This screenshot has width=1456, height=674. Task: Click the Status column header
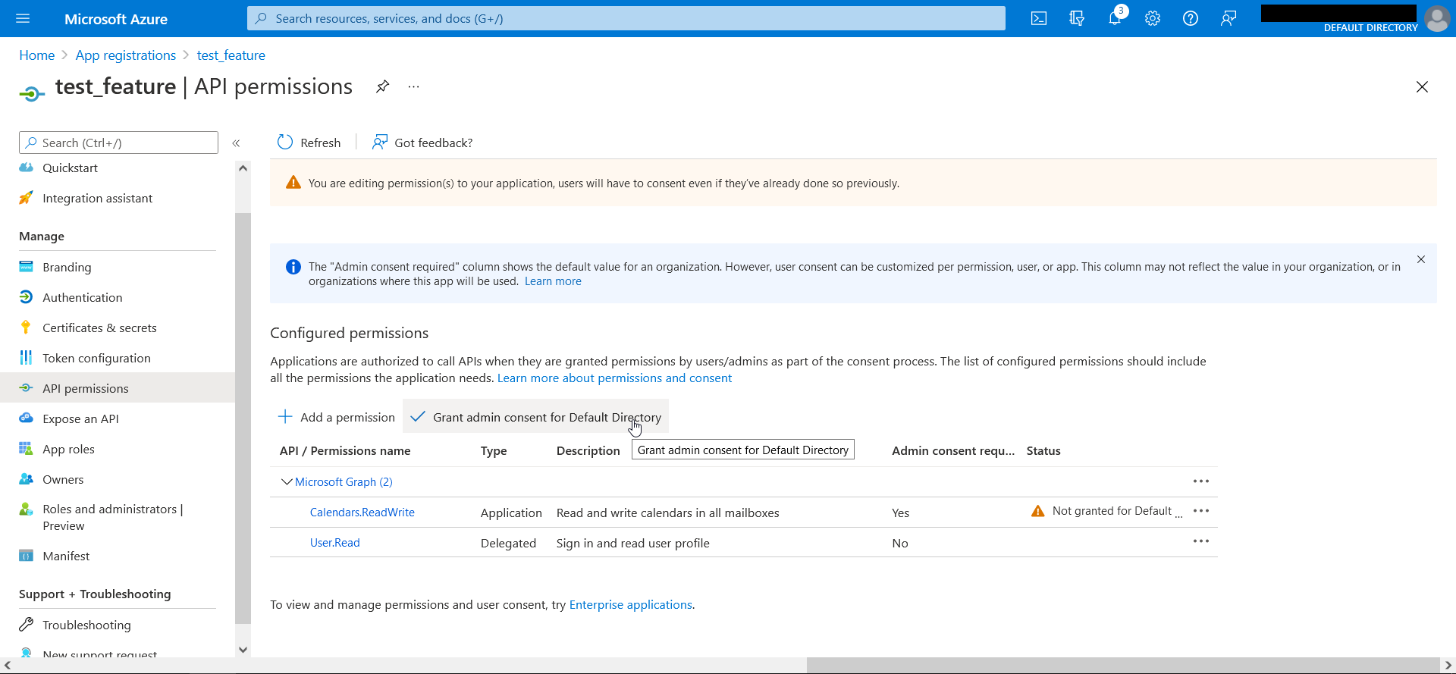tap(1043, 450)
